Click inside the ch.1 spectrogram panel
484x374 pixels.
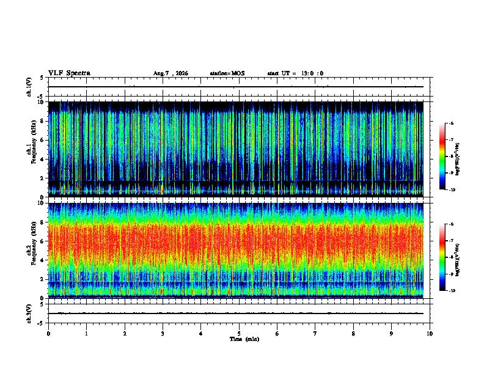click(236, 149)
